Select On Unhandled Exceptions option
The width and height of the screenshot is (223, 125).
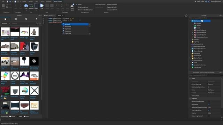[x=85, y=10]
